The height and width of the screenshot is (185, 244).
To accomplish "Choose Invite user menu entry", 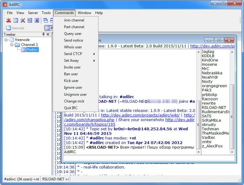I will [x=76, y=67].
